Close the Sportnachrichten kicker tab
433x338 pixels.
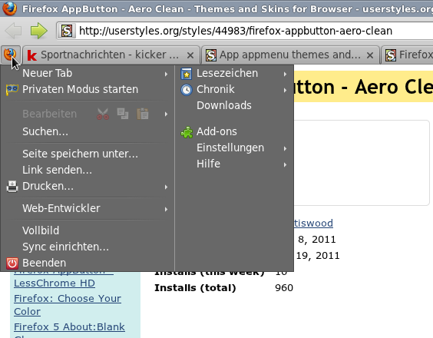point(190,55)
